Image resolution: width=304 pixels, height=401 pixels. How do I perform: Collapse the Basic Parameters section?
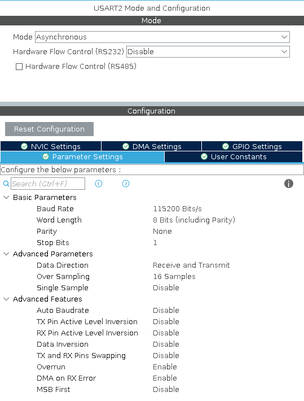tap(6, 198)
